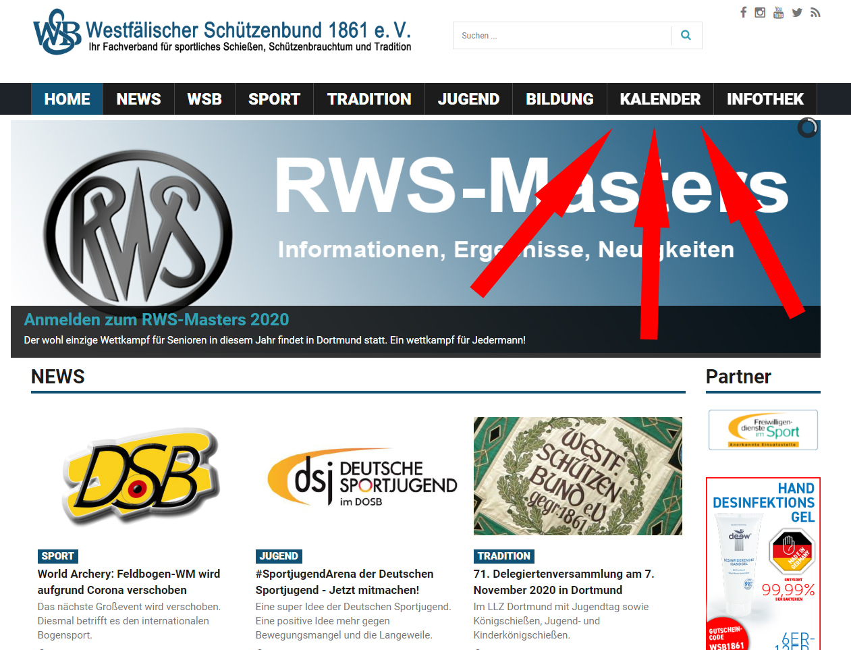The image size is (851, 650).
Task: Open the DSB logo news thumbnail
Action: click(x=141, y=477)
